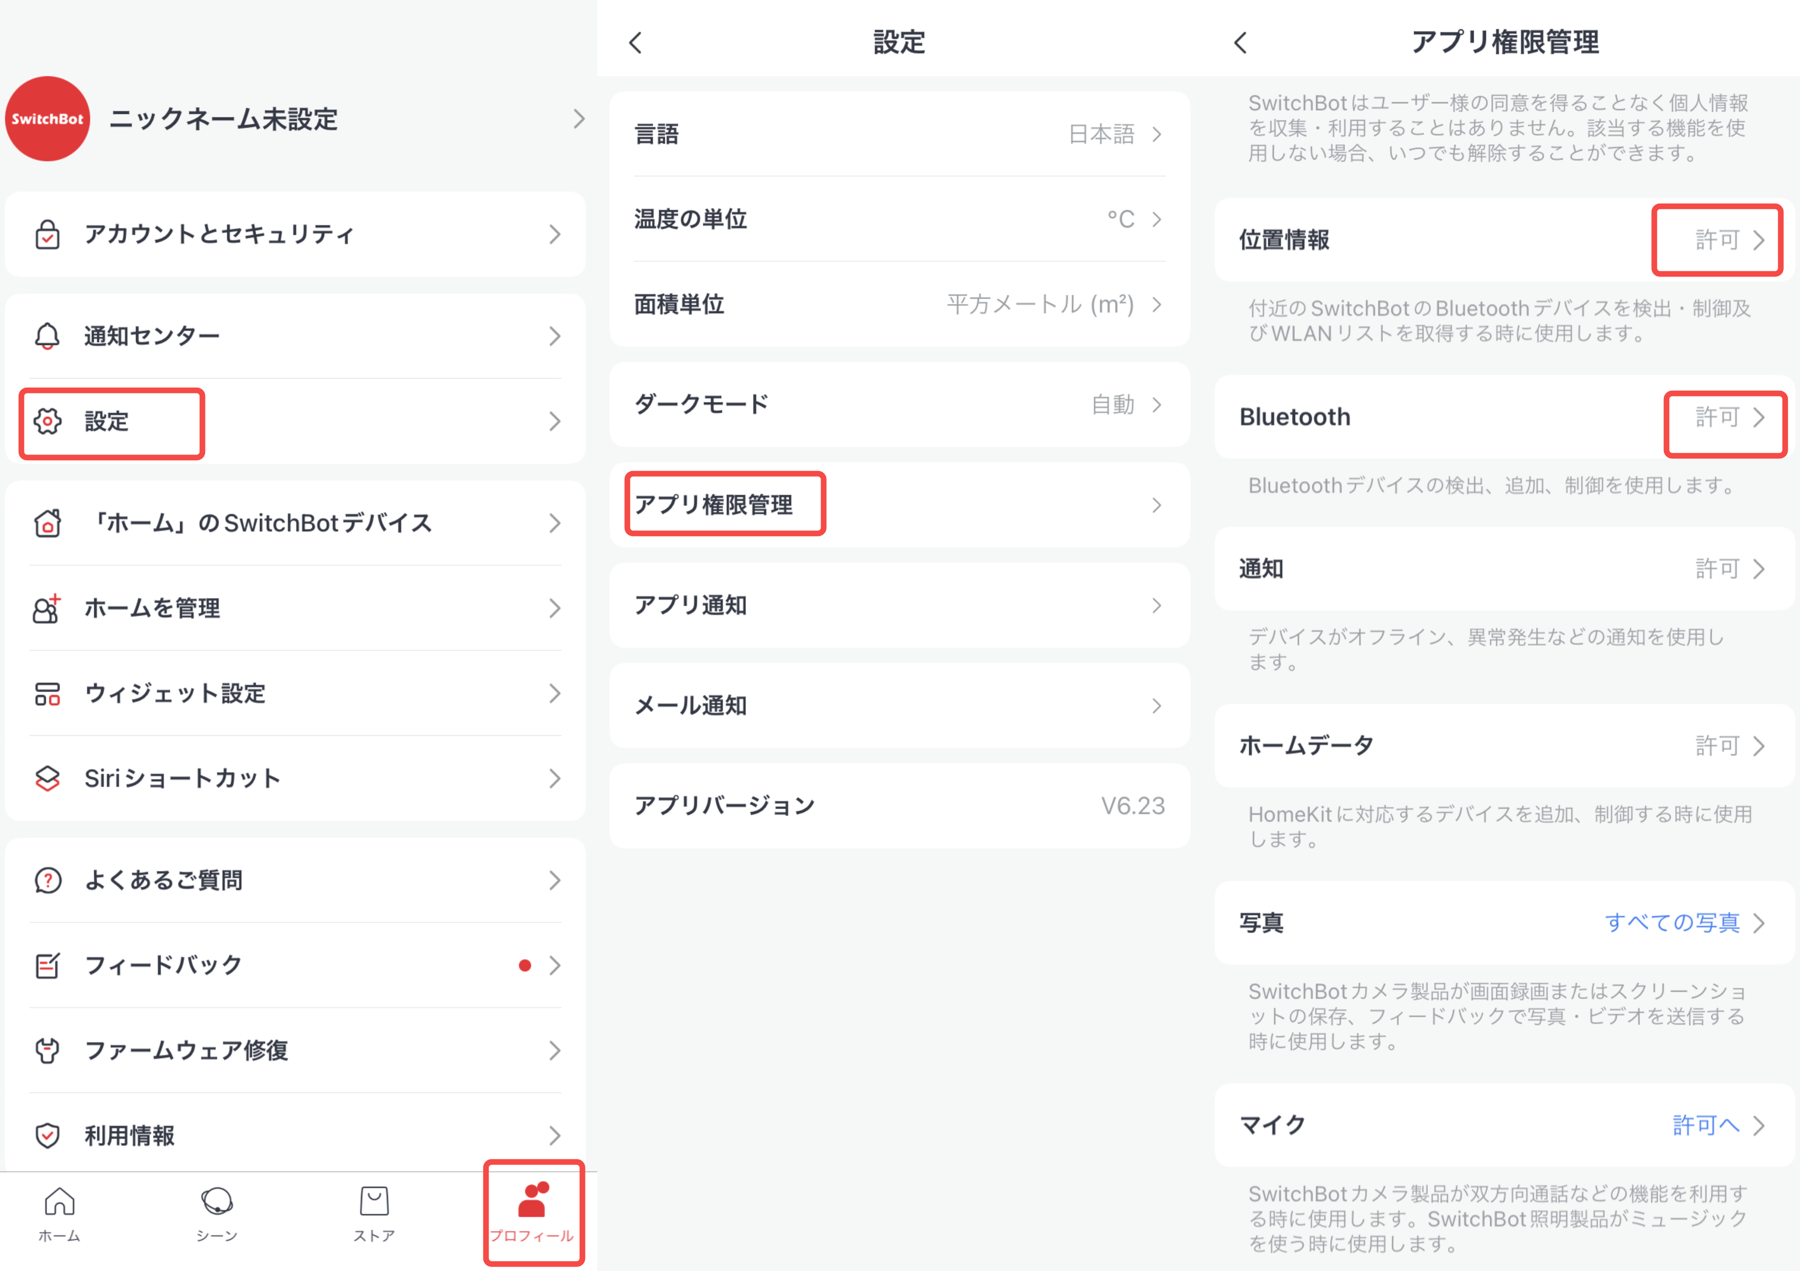Open the 設定 menu entry
1800x1271 pixels.
pyautogui.click(x=295, y=422)
